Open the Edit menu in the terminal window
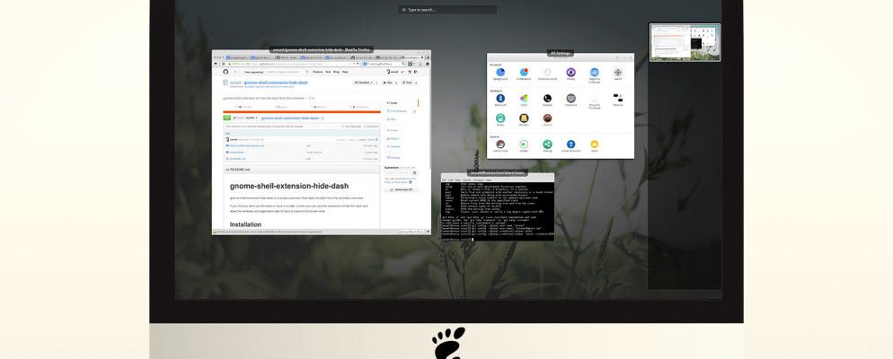 coord(450,179)
